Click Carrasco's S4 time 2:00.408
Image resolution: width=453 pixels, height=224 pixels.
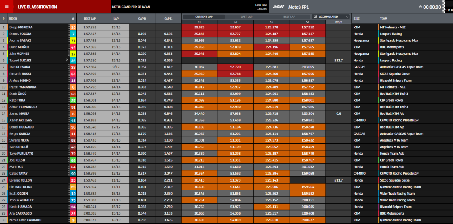pos(308,213)
